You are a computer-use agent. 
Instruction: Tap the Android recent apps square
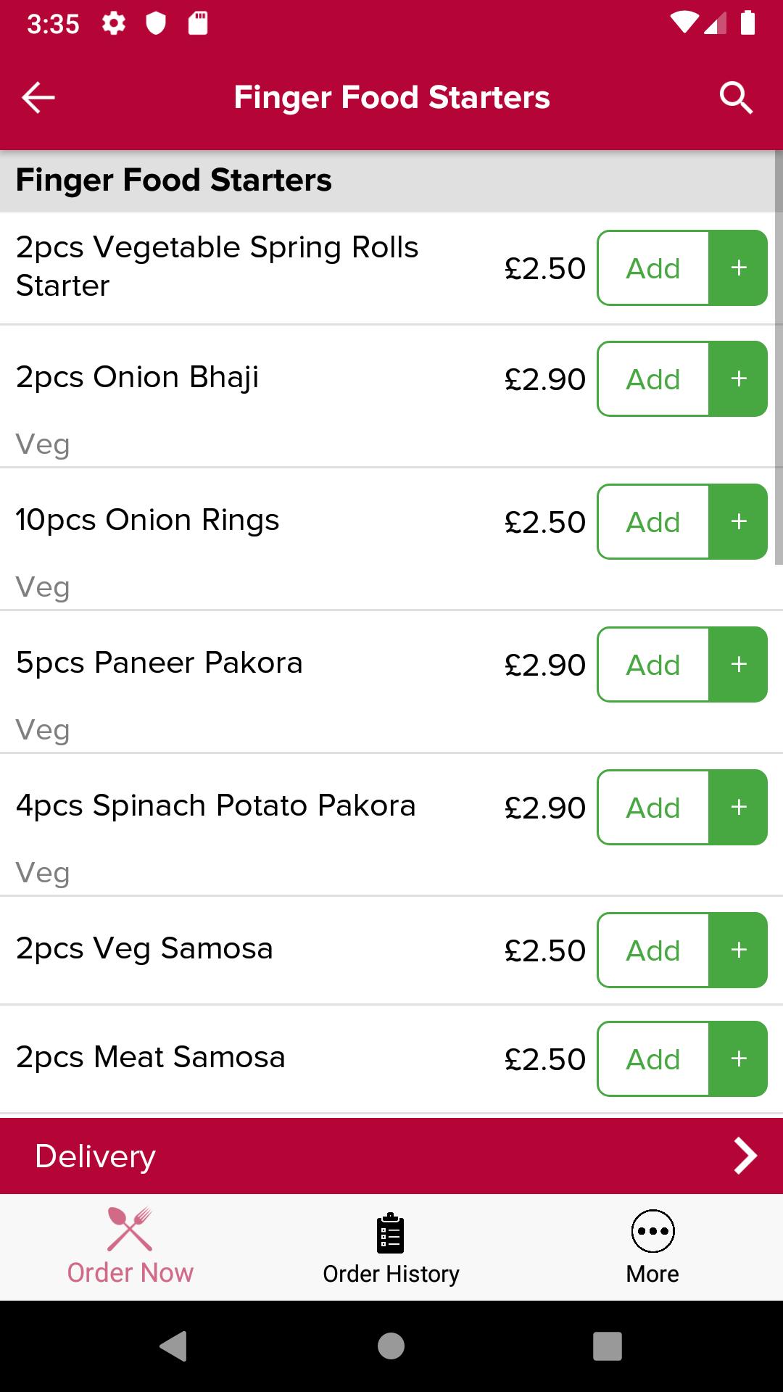tap(608, 1346)
